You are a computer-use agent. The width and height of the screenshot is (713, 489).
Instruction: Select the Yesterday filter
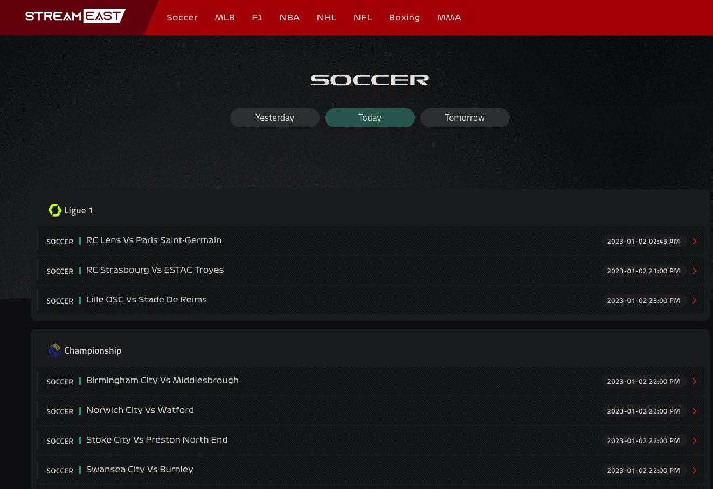coord(275,118)
